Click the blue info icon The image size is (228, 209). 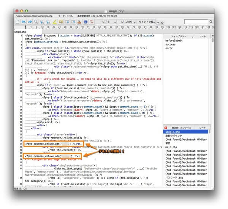coord(85,22)
